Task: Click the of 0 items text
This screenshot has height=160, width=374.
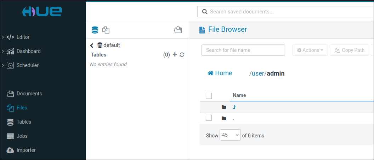Action: 253,136
